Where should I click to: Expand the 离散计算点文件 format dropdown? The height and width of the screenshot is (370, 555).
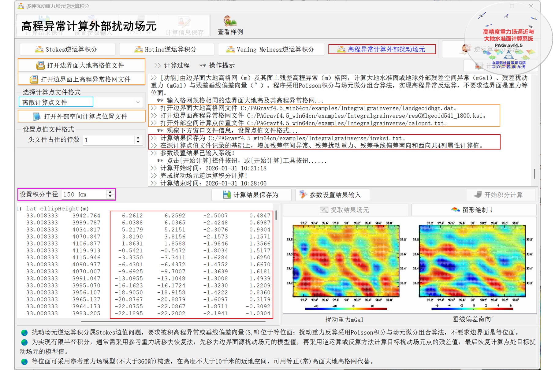(138, 102)
